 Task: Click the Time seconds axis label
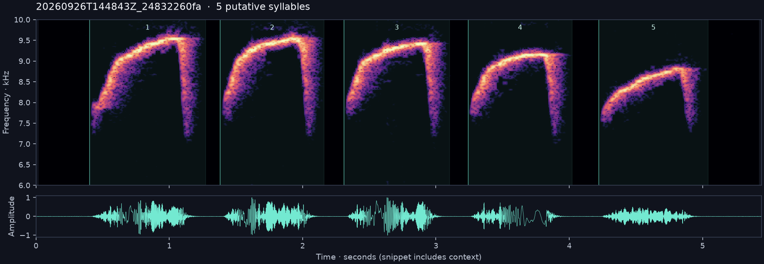398,257
